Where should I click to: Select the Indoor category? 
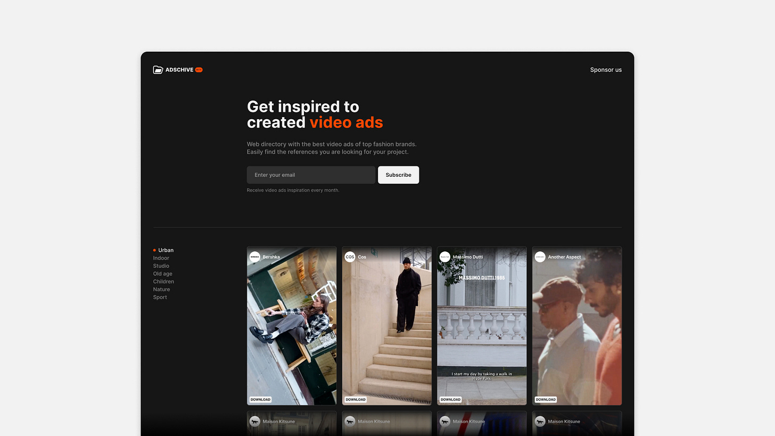point(161,258)
